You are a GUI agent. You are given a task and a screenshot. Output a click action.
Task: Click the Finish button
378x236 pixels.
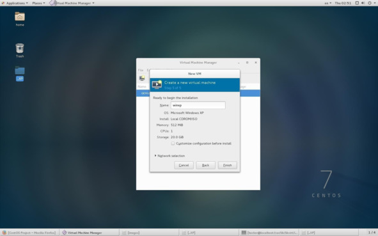[227, 165]
